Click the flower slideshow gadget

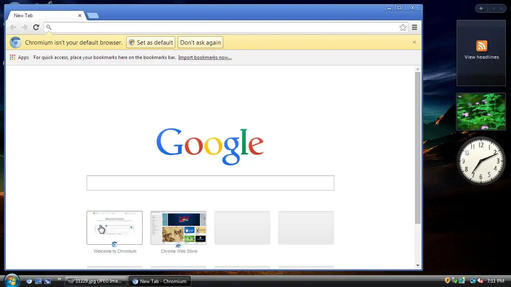coord(481,112)
